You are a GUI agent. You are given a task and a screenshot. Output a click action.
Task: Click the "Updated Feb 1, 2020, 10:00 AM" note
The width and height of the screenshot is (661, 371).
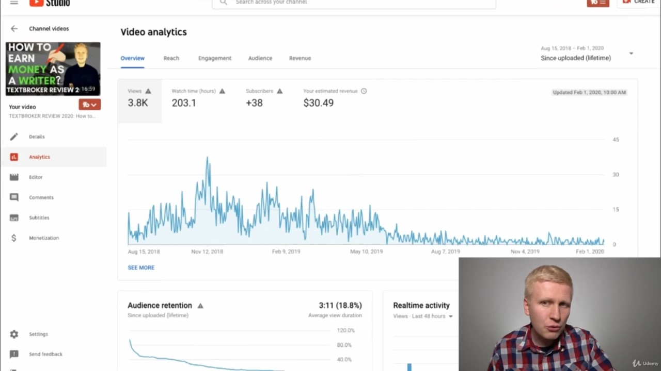[589, 92]
